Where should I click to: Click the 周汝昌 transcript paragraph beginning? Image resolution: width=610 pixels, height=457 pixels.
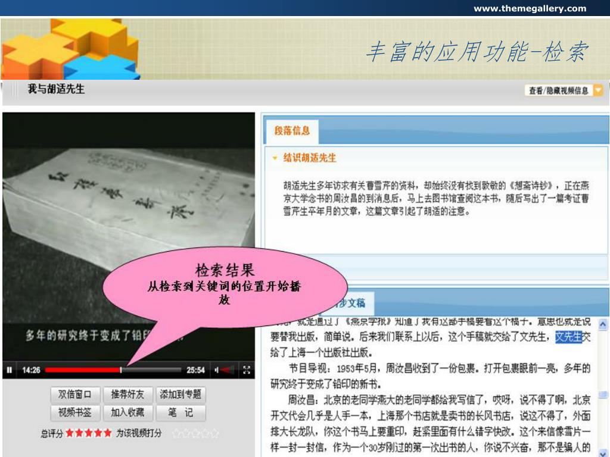pos(430,424)
